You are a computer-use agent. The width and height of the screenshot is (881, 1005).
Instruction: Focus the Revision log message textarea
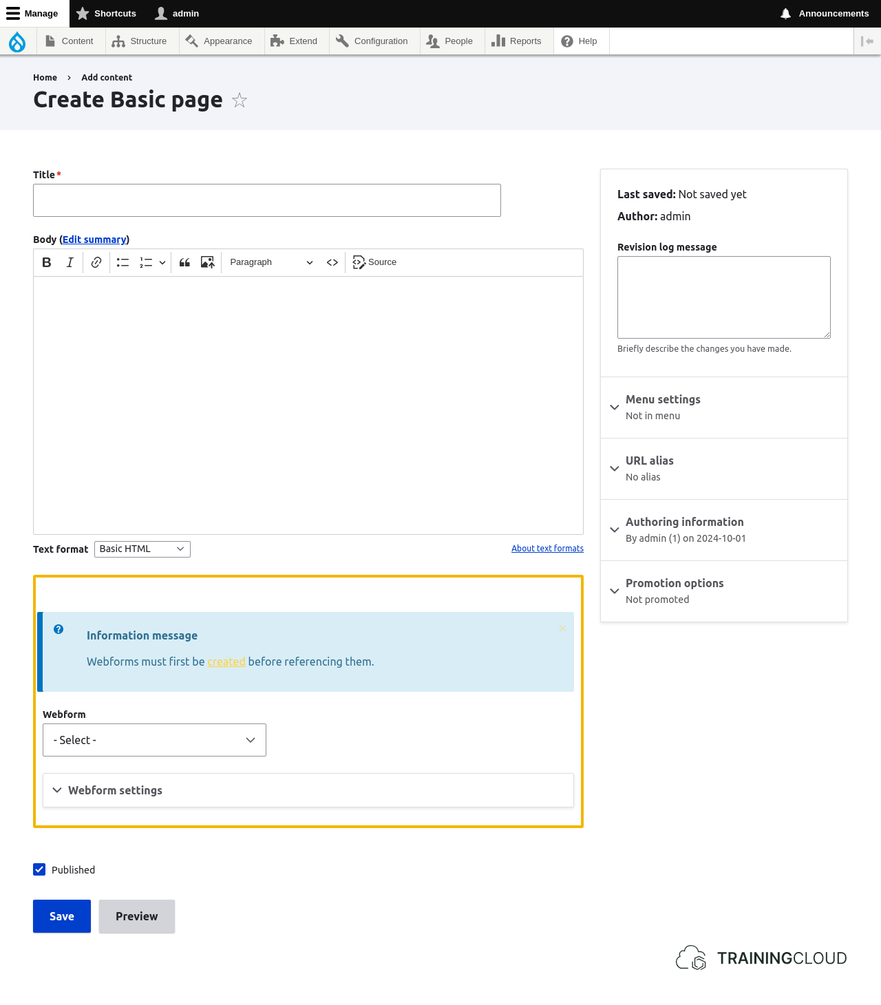724,297
